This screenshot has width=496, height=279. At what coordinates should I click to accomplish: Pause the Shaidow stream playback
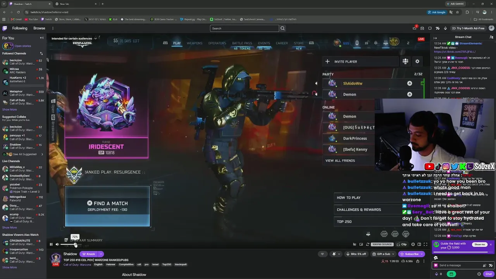51,244
